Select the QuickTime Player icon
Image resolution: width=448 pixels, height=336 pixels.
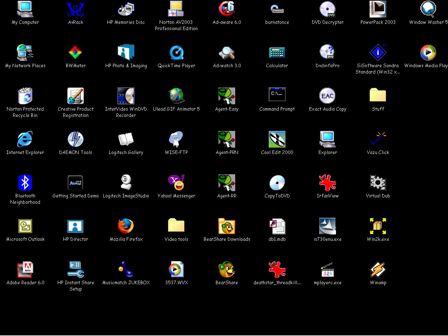tap(176, 52)
